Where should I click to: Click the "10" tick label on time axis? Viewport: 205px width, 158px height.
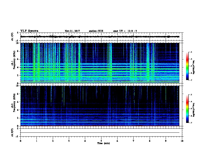tap(182, 141)
